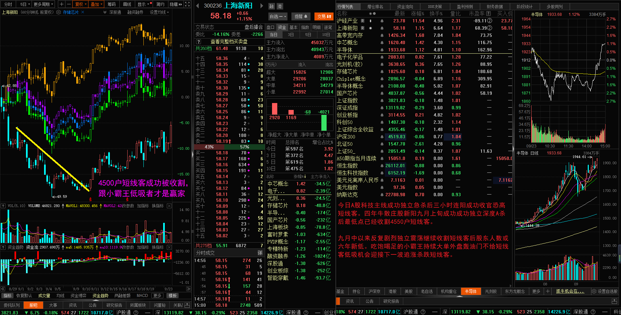The width and height of the screenshot is (621, 315).
Task: Click 改参数 in VOL indicator
Action: pos(128,206)
